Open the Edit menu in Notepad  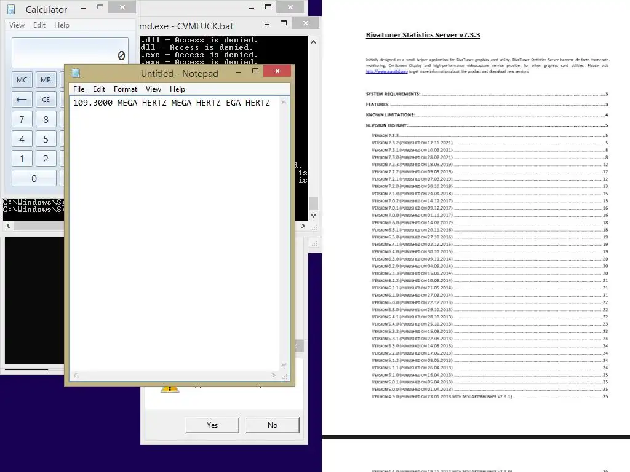(99, 89)
